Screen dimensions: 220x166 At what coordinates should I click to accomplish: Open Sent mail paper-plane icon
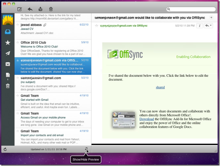pos(8,53)
